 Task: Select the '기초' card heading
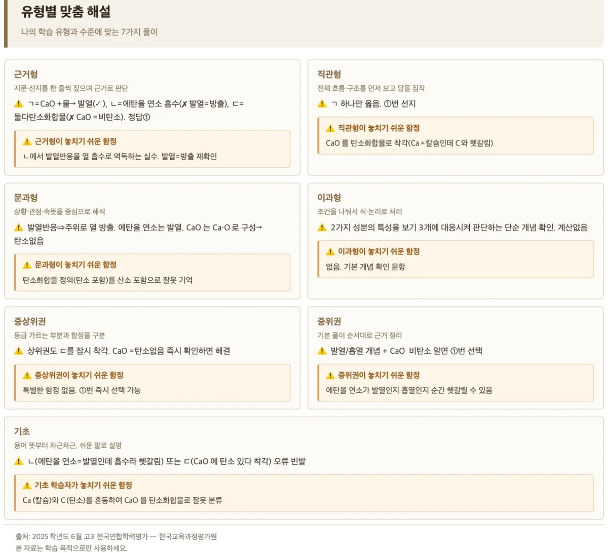(22, 431)
